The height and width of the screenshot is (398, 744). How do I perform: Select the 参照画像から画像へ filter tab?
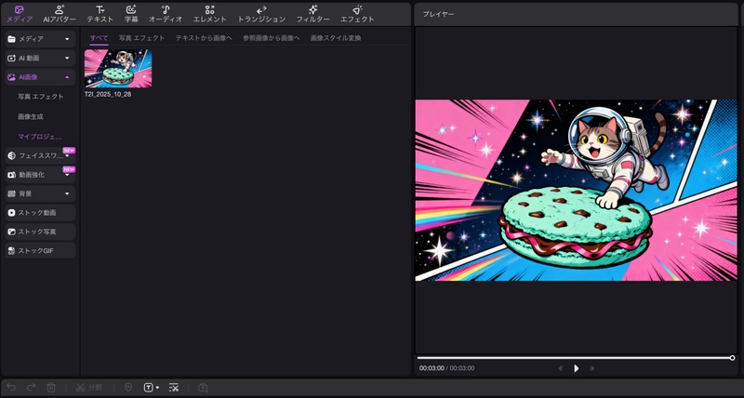click(272, 38)
